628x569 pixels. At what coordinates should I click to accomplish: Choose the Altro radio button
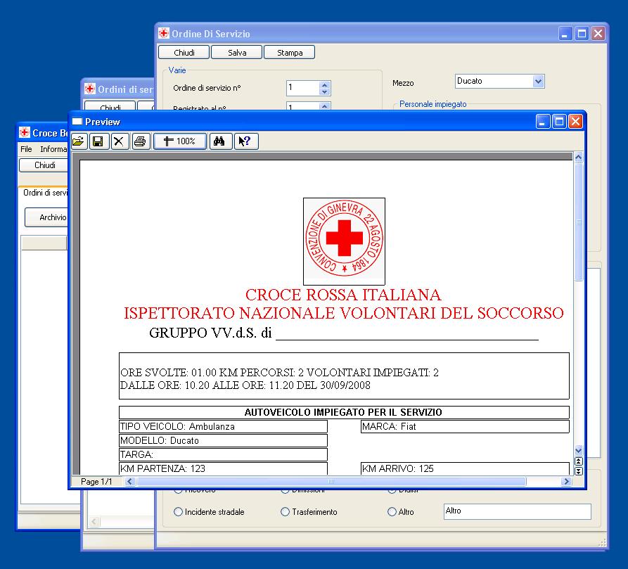392,512
